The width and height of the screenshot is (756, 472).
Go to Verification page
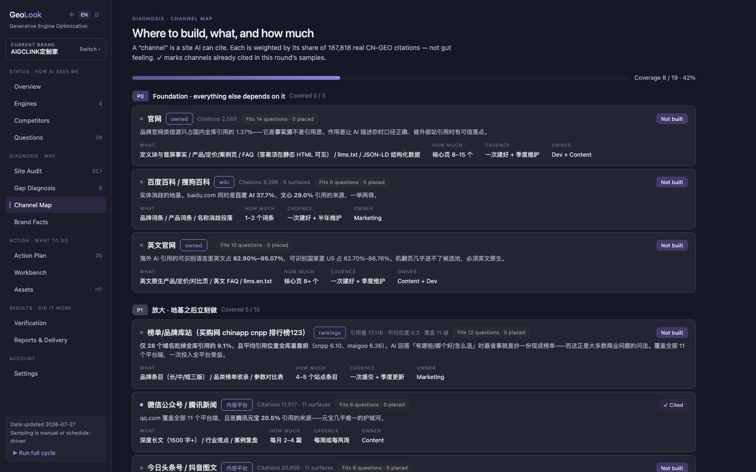tap(56, 323)
